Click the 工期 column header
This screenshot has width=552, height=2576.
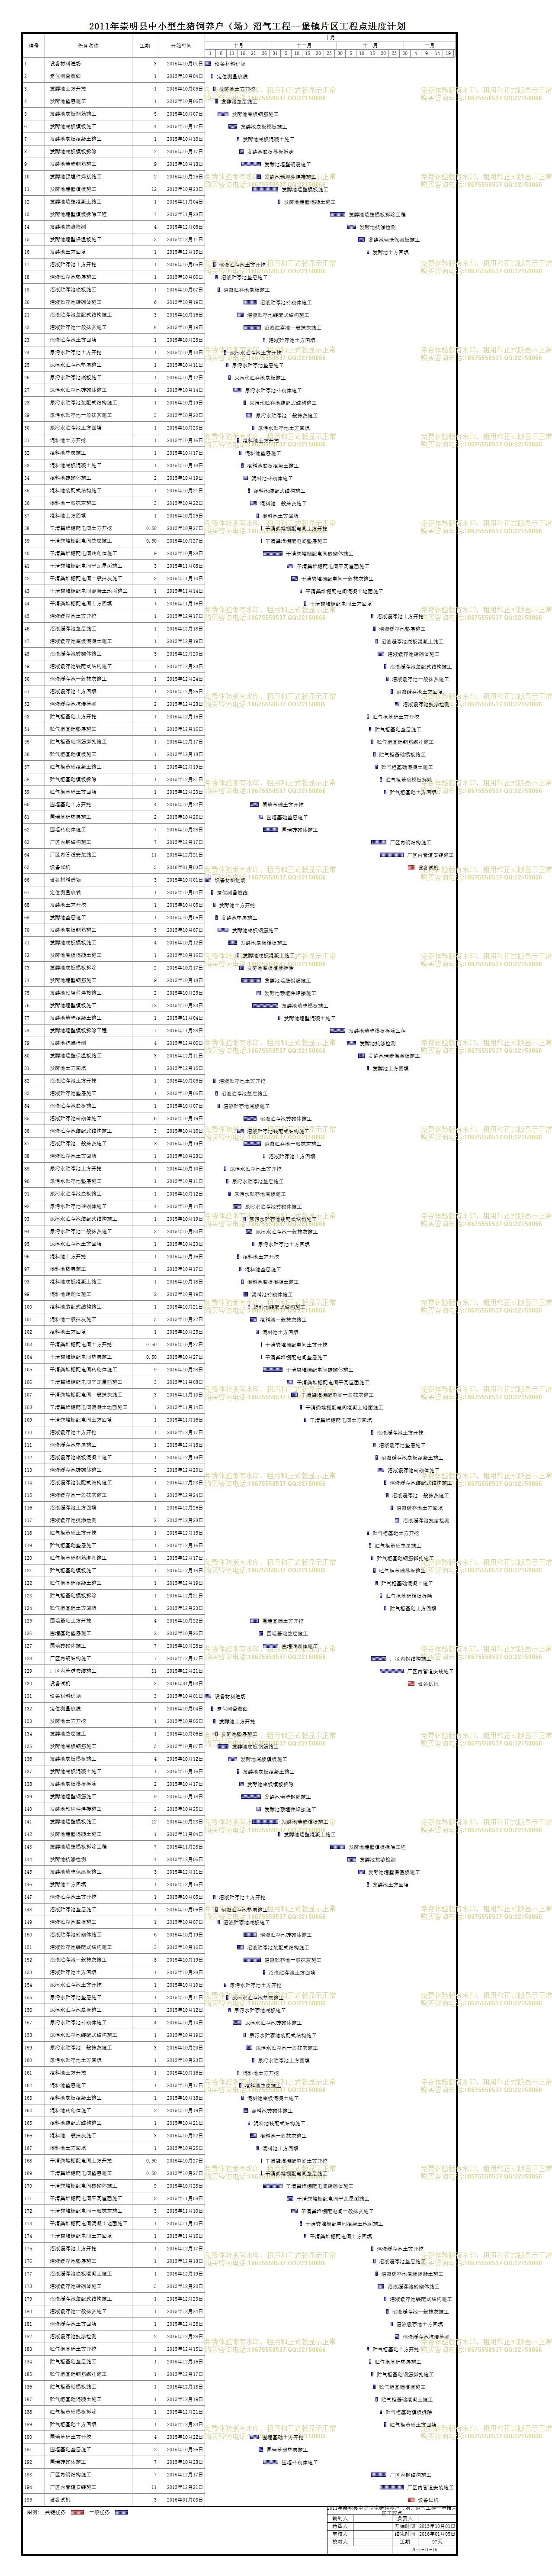click(x=145, y=46)
